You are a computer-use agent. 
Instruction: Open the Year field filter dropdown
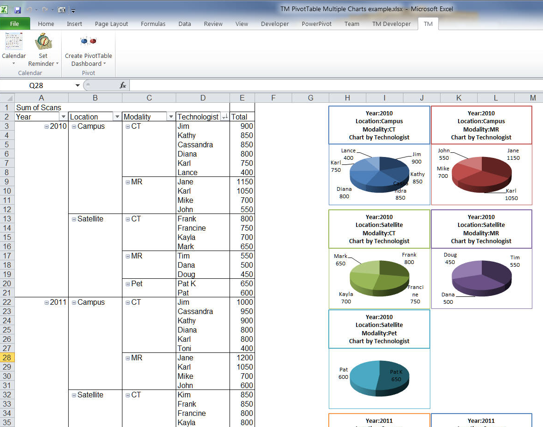tap(64, 117)
